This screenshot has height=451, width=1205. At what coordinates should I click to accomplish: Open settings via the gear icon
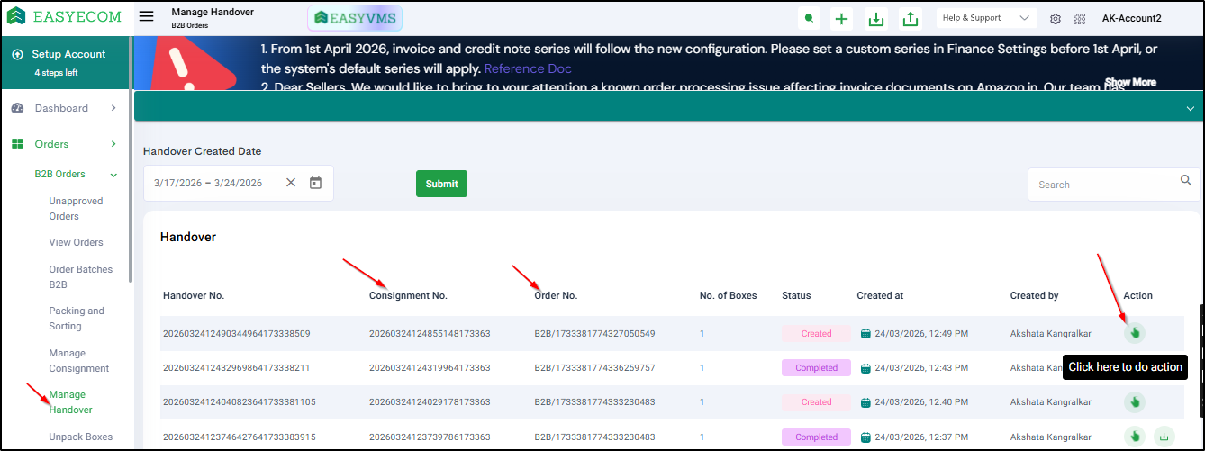coord(1056,19)
